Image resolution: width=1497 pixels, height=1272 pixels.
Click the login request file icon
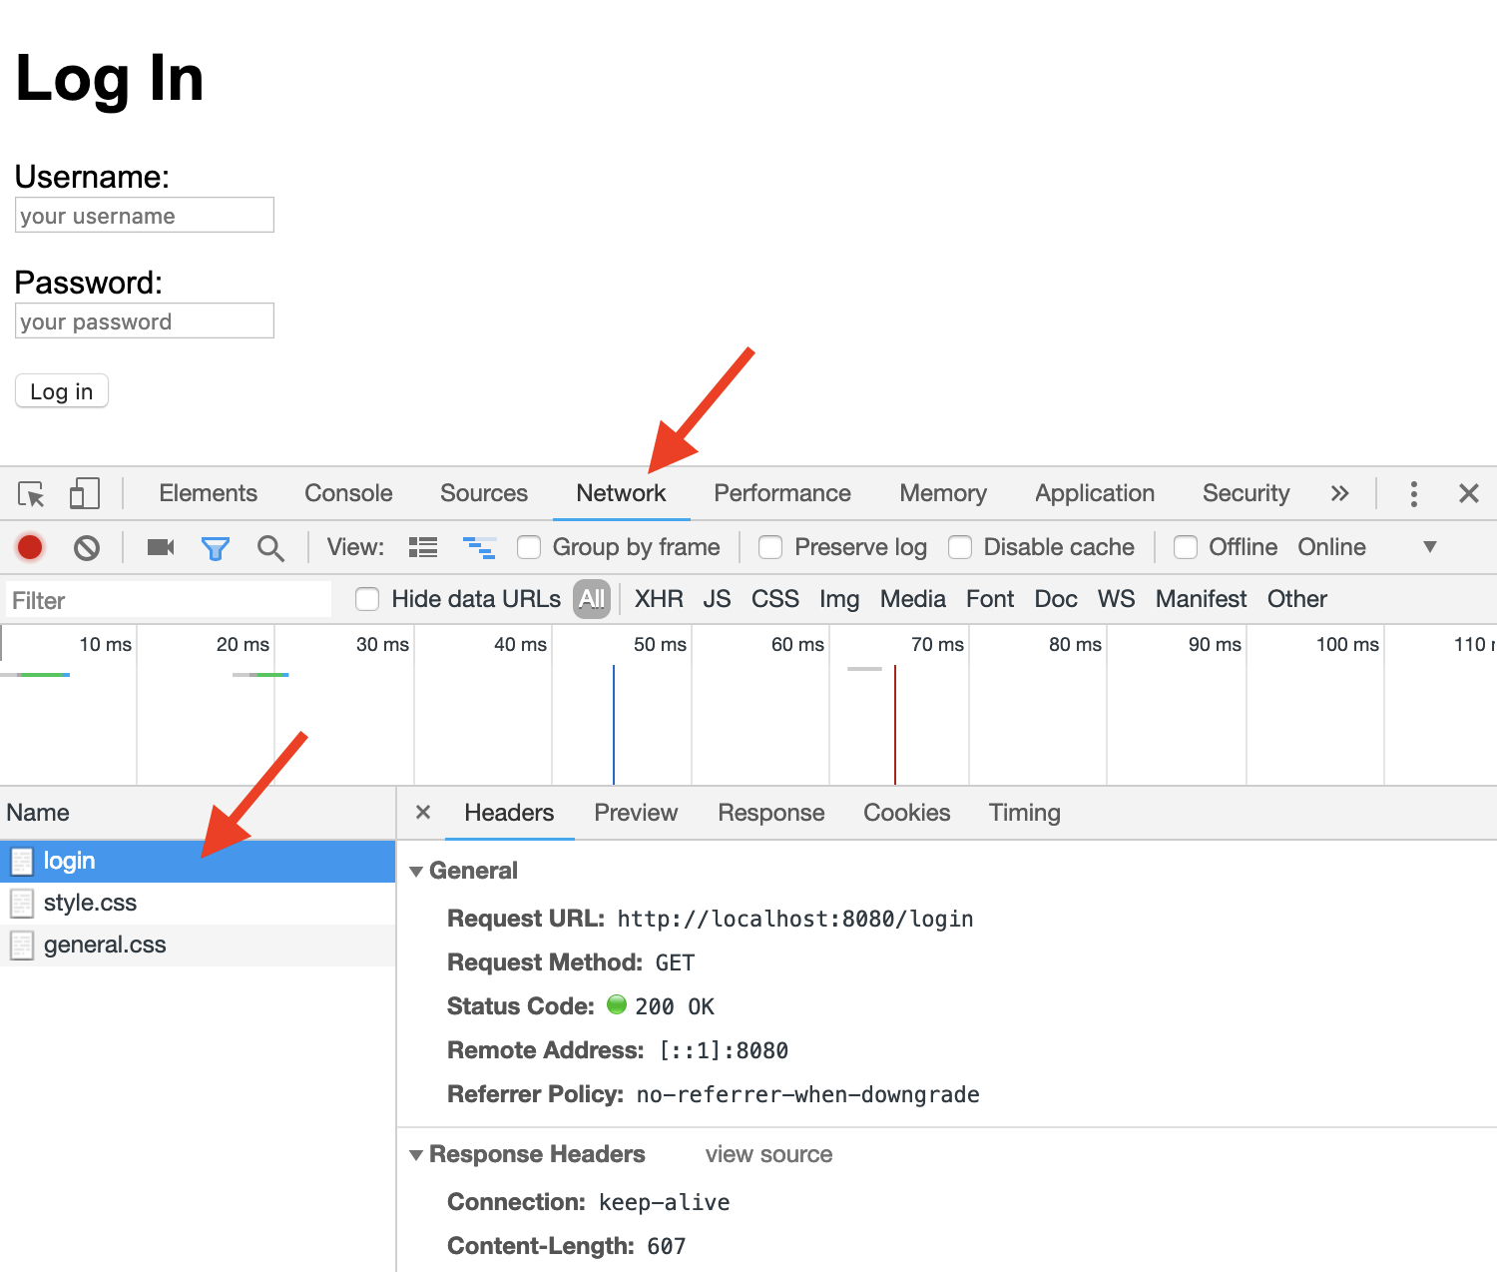[21, 861]
